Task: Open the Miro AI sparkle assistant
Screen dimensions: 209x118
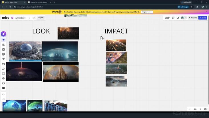Action: click(3, 34)
